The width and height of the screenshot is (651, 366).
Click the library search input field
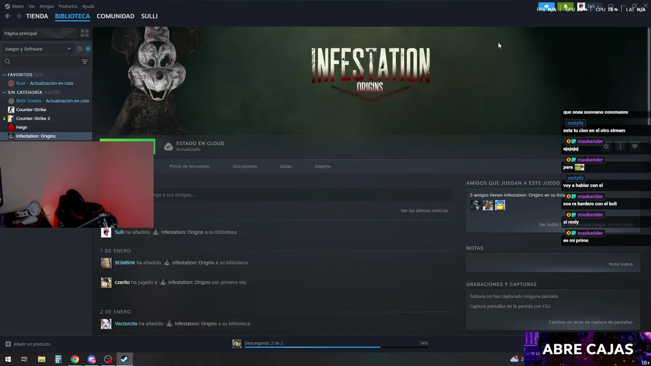tap(46, 62)
